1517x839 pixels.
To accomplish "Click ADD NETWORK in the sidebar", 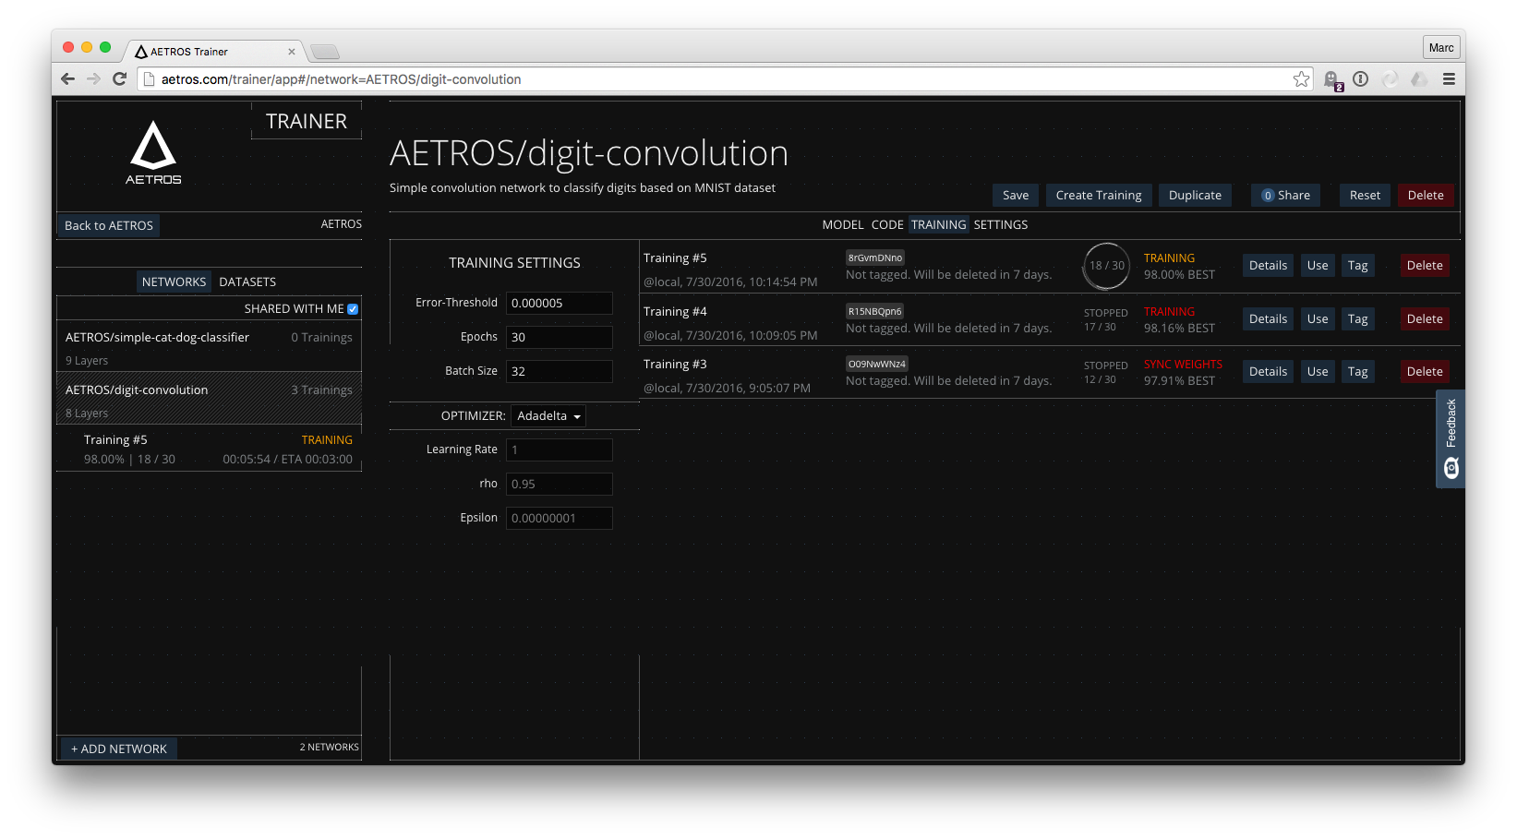I will coord(118,748).
